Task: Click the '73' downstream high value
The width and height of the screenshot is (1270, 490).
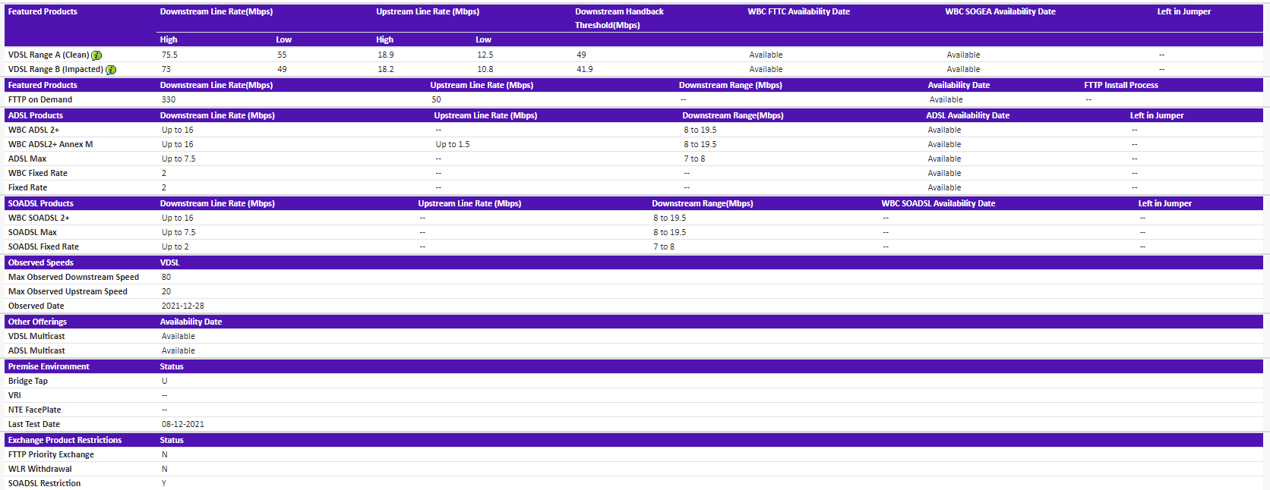Action: click(x=166, y=69)
